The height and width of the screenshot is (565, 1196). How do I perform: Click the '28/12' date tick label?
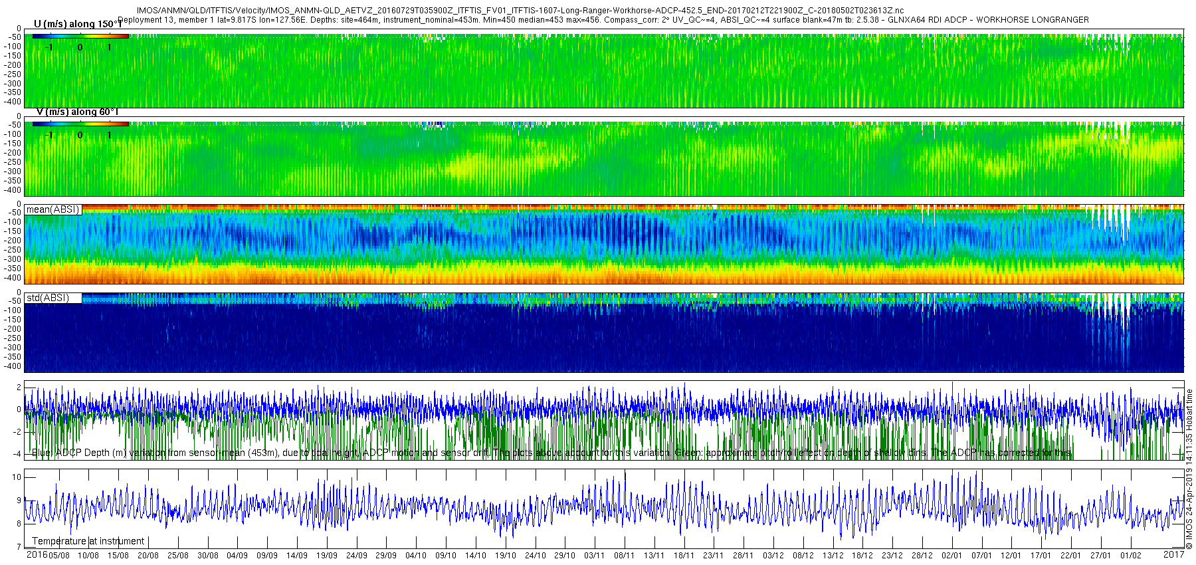coord(922,555)
